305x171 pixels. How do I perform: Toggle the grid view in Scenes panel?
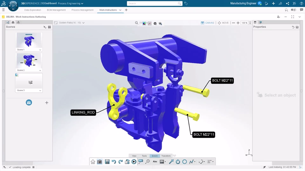coord(50,27)
